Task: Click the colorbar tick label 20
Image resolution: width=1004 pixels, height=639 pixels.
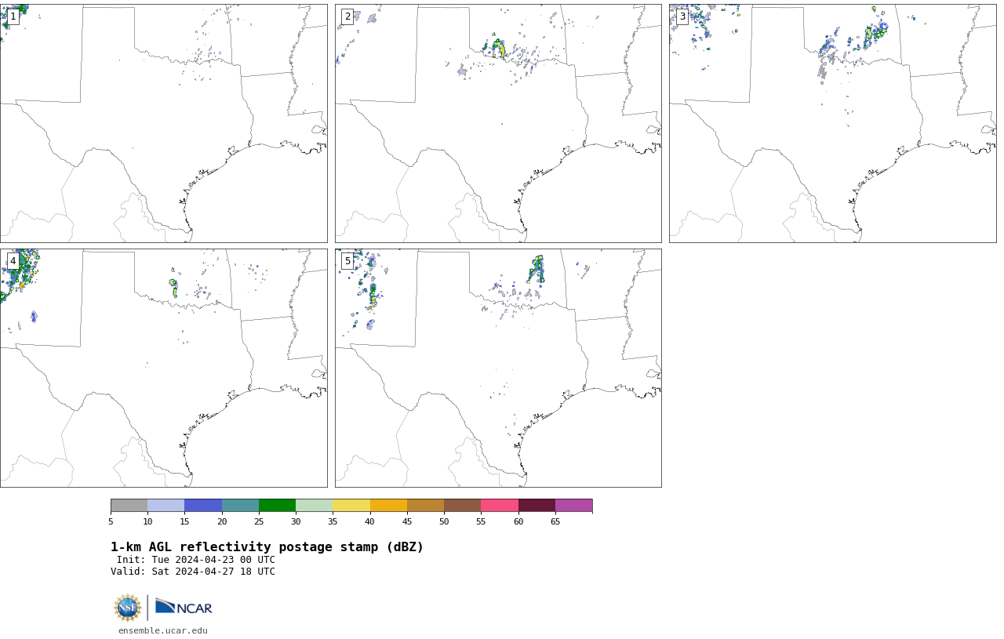Action: pos(222,521)
